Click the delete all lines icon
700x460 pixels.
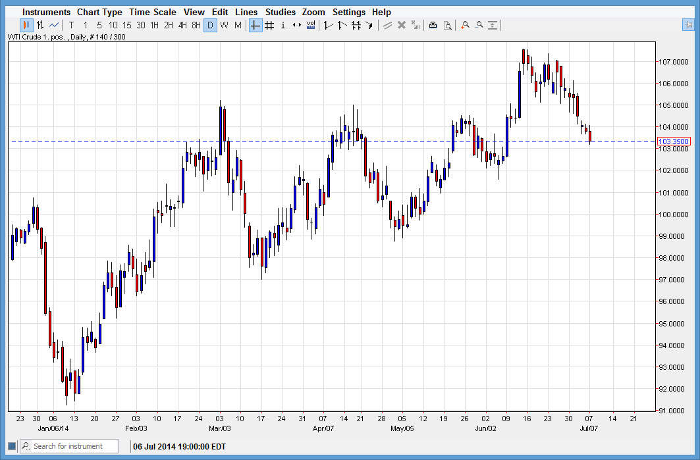416,25
